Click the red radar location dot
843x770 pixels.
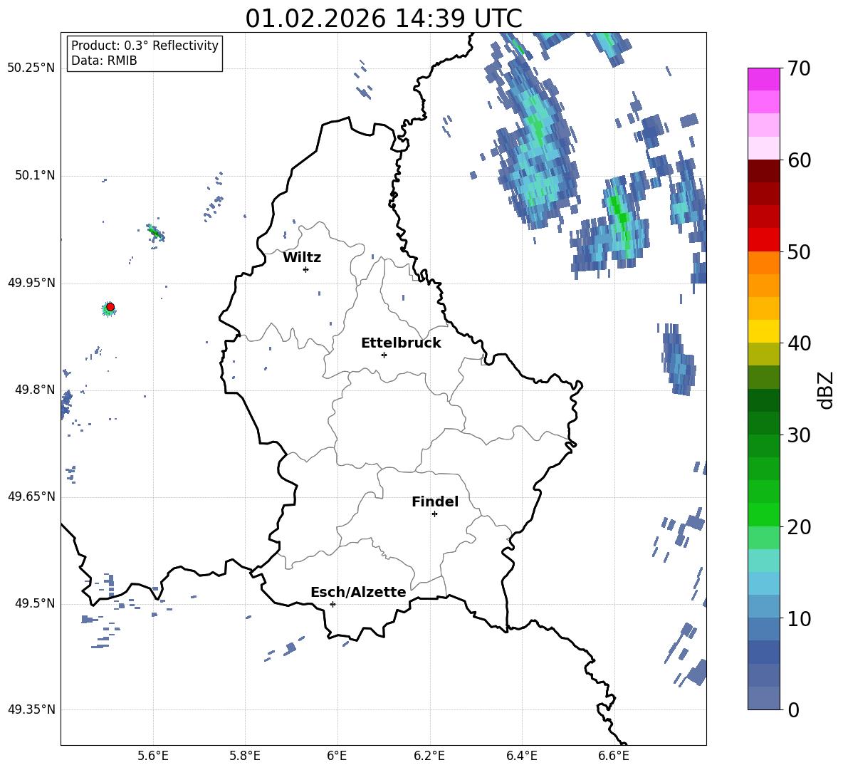tap(110, 307)
